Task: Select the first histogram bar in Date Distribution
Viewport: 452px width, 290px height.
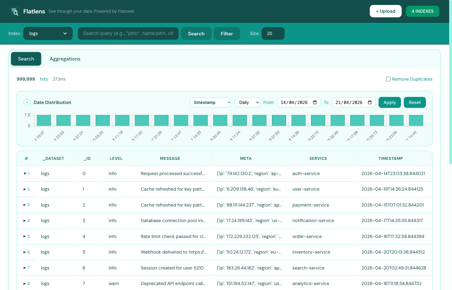Action: [x=43, y=120]
